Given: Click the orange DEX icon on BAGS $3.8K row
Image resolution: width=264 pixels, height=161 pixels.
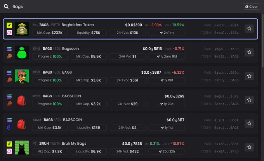Looking at the screenshot, I should 9,80.
